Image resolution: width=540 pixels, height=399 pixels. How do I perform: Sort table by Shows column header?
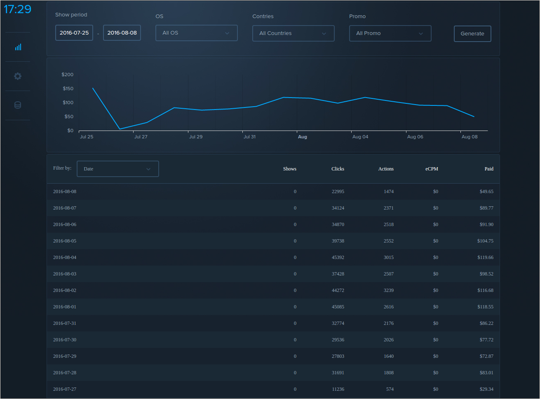tap(290, 169)
